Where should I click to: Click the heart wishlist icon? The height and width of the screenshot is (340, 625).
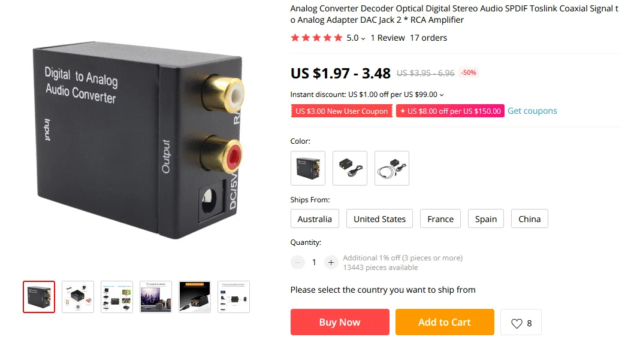coord(517,323)
